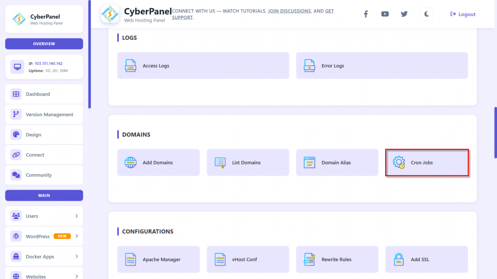This screenshot has height=279, width=497.
Task: Open the YouTube channel icon
Action: (x=385, y=14)
